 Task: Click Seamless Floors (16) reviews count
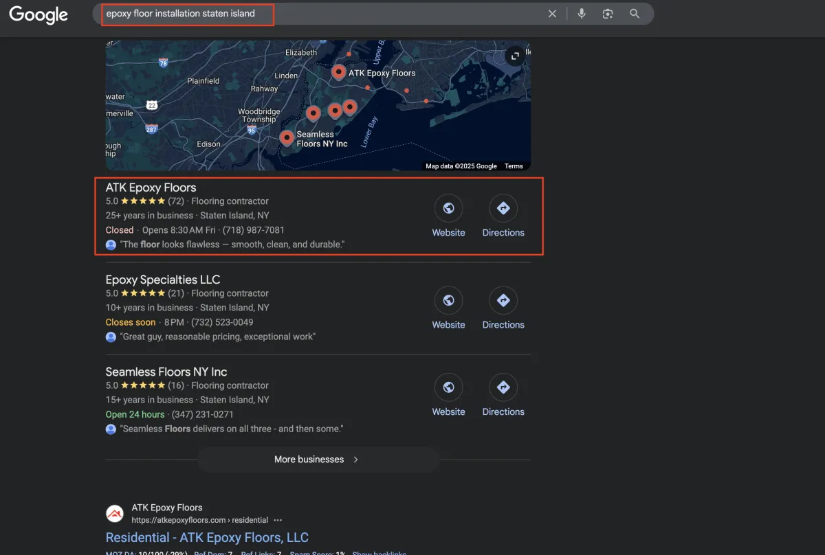point(176,385)
